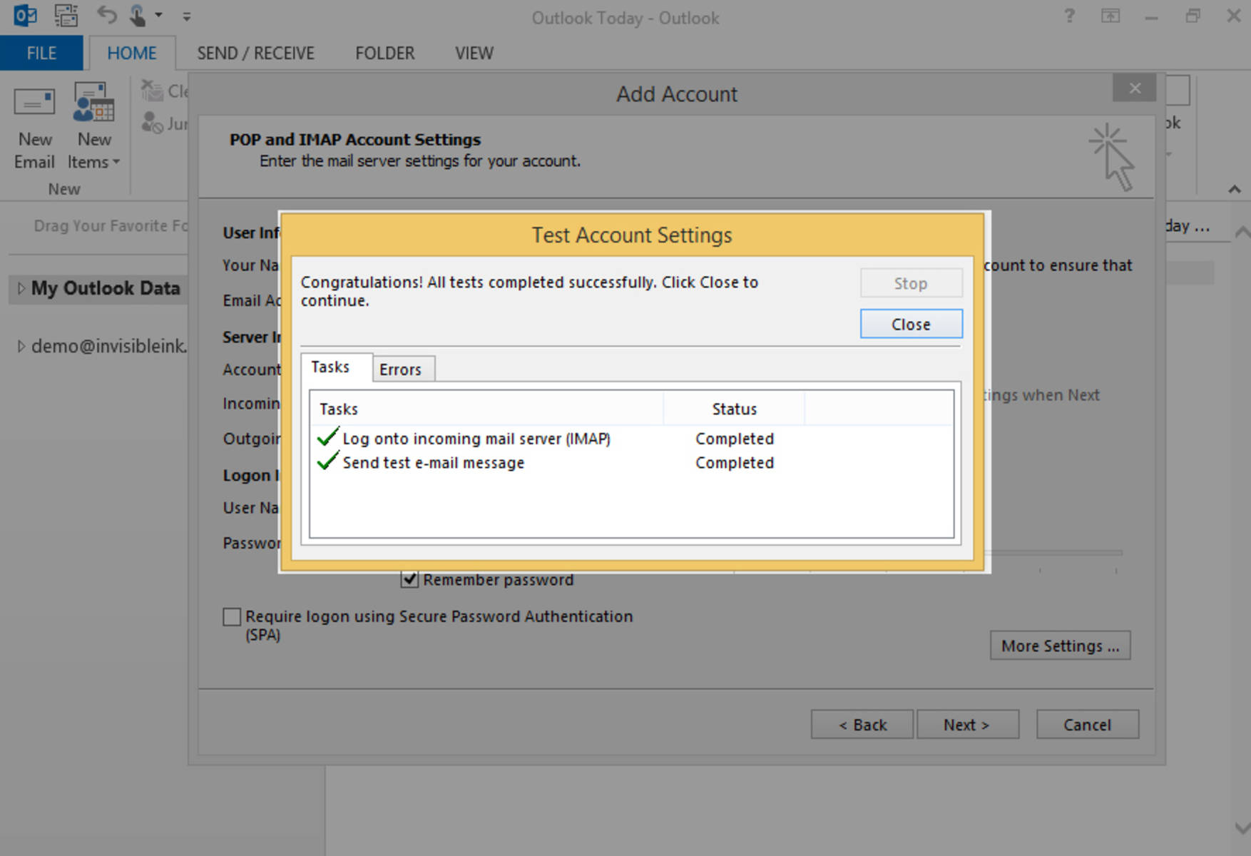
Task: Close the Add Account dialog with X
Action: [x=1134, y=88]
